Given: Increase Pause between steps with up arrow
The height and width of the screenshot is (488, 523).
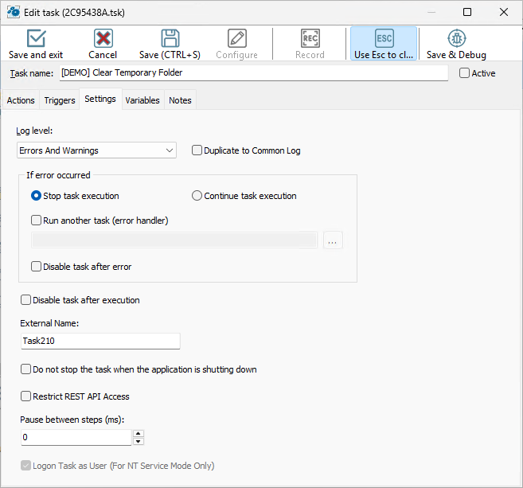Looking at the screenshot, I should pos(139,433).
